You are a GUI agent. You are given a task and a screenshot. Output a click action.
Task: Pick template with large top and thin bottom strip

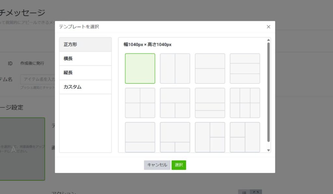(140, 137)
